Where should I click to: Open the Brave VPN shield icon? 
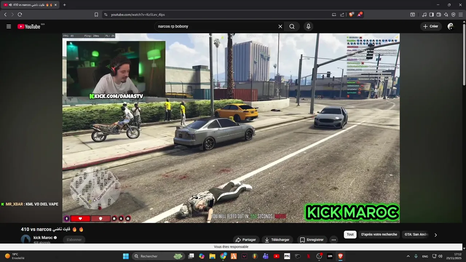pos(453,15)
